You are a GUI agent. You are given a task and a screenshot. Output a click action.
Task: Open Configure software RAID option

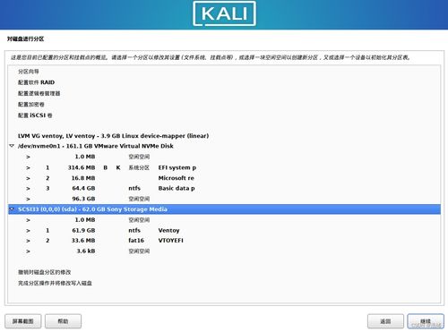[x=36, y=82]
